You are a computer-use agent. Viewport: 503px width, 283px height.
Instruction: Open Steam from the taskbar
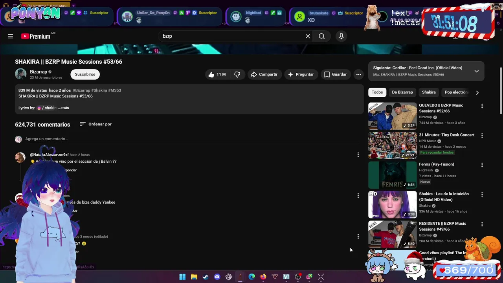pyautogui.click(x=206, y=277)
